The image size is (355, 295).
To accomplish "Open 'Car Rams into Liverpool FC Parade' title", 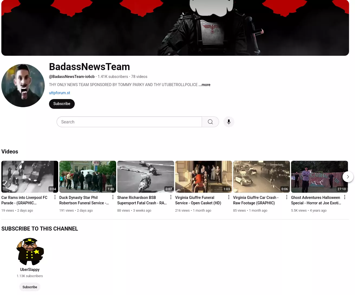I will click(24, 200).
